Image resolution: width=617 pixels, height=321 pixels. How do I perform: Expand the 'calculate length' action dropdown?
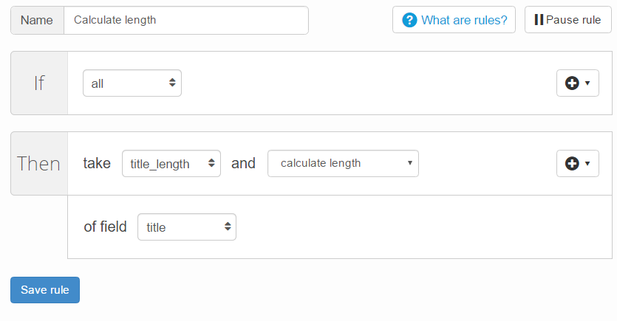tap(343, 164)
